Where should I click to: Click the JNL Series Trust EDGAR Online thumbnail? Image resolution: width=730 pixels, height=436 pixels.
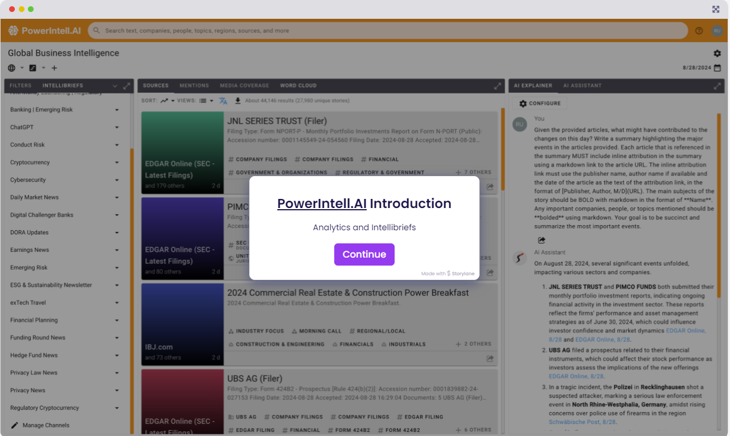[182, 153]
